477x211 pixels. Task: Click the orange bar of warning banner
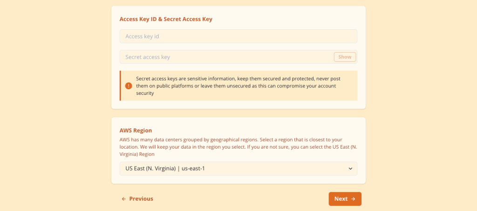(120, 86)
